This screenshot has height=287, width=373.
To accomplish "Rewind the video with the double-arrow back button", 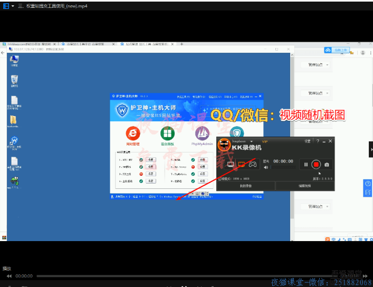I will [x=9, y=276].
